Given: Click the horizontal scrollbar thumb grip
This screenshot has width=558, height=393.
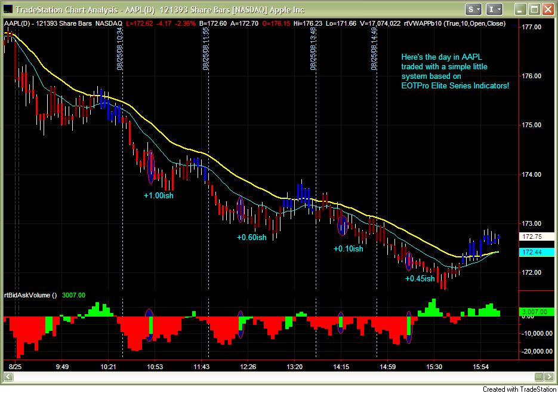Looking at the screenshot, I should pyautogui.click(x=539, y=377).
